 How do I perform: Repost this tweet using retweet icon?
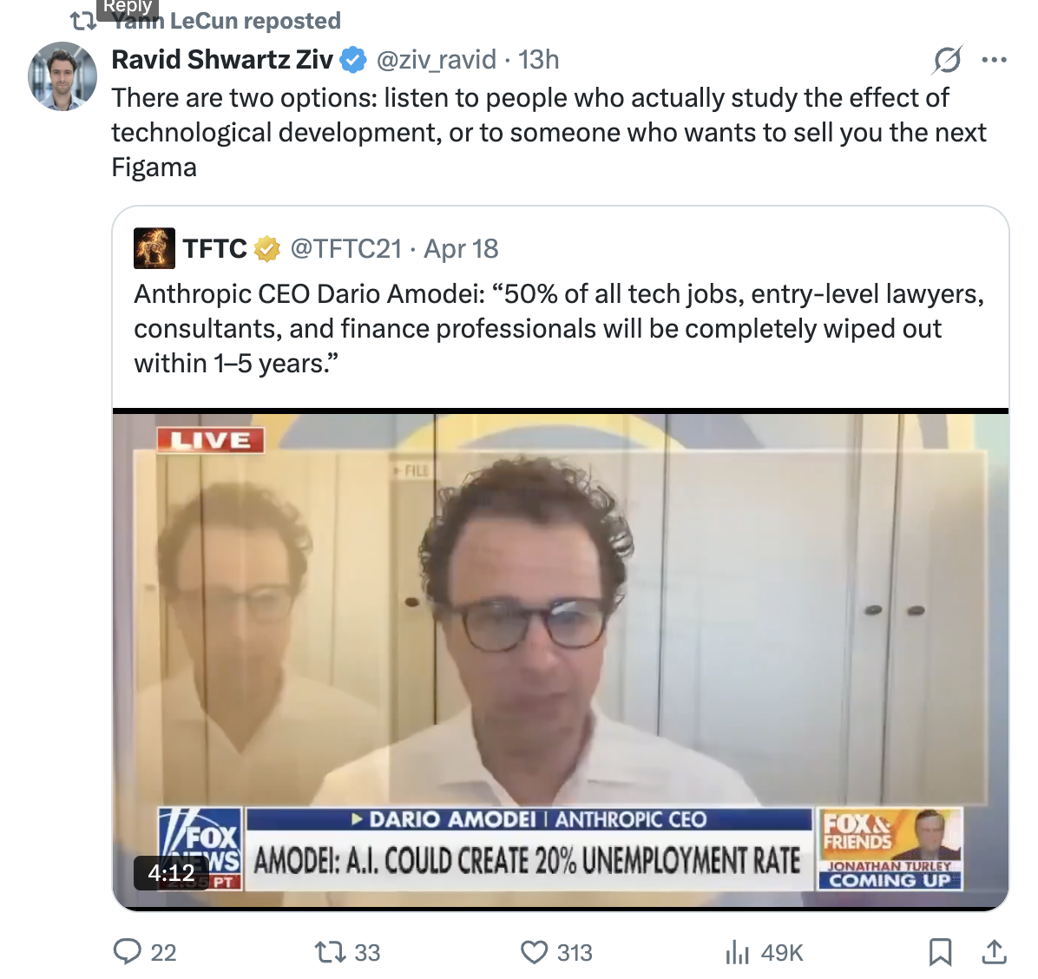click(329, 952)
